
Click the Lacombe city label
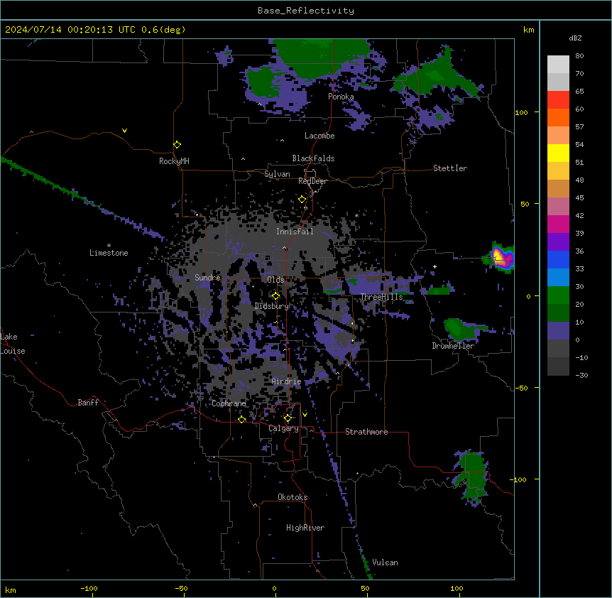pos(319,136)
